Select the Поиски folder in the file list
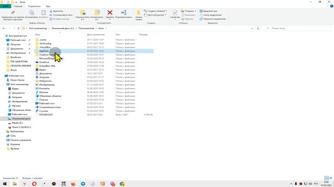 (43, 100)
